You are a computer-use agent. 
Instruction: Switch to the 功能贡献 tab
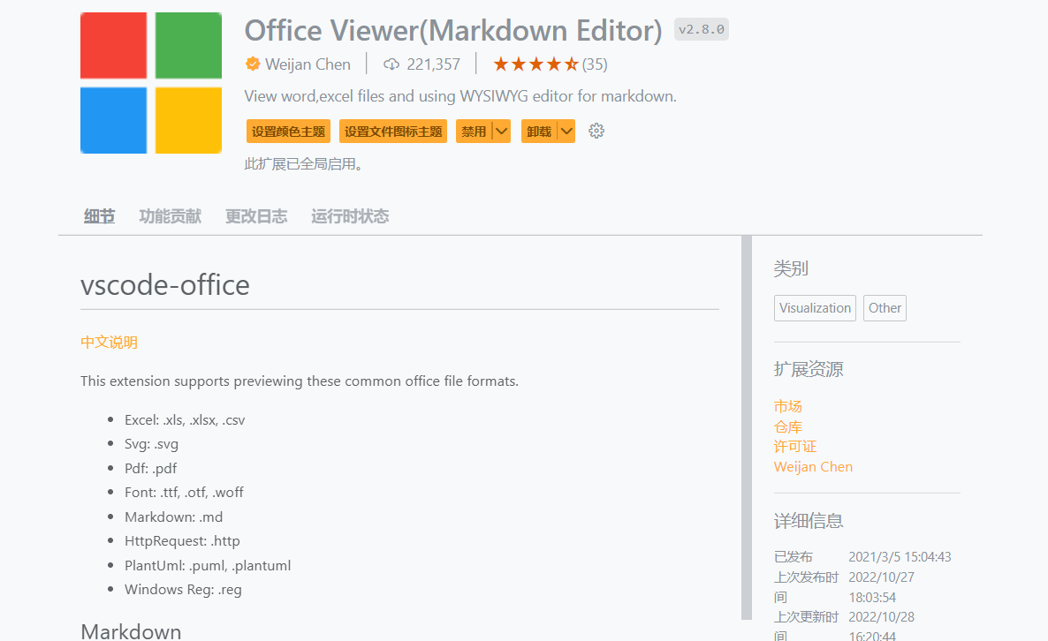pyautogui.click(x=170, y=216)
